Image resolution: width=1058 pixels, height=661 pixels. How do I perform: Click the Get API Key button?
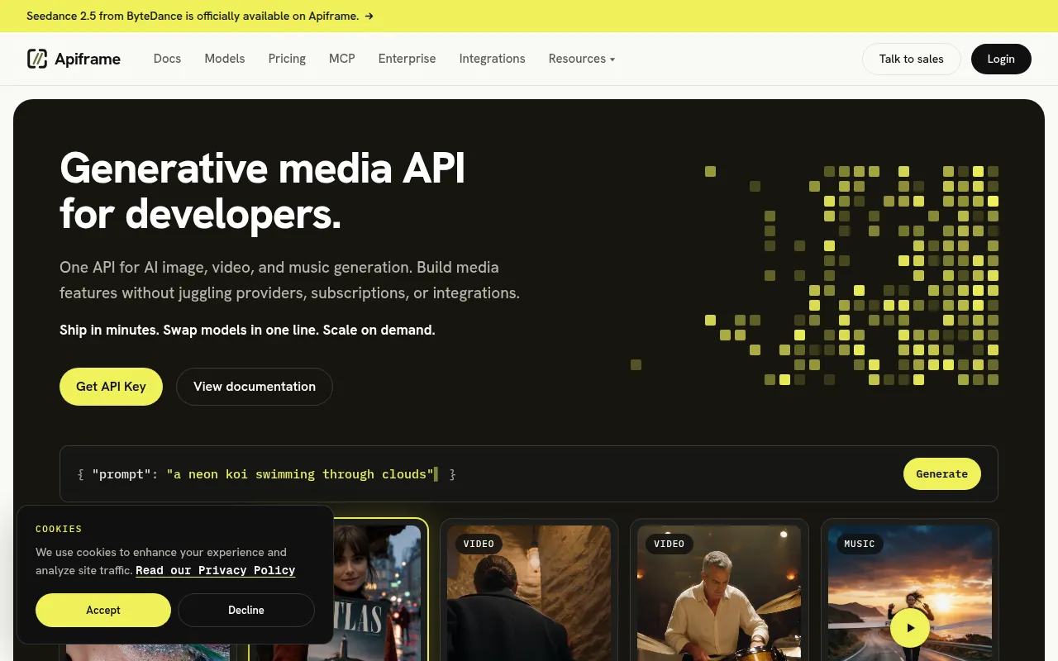[x=111, y=387]
